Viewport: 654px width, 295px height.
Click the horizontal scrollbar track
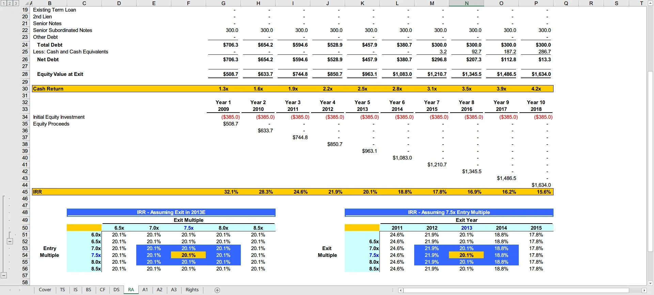516,290
